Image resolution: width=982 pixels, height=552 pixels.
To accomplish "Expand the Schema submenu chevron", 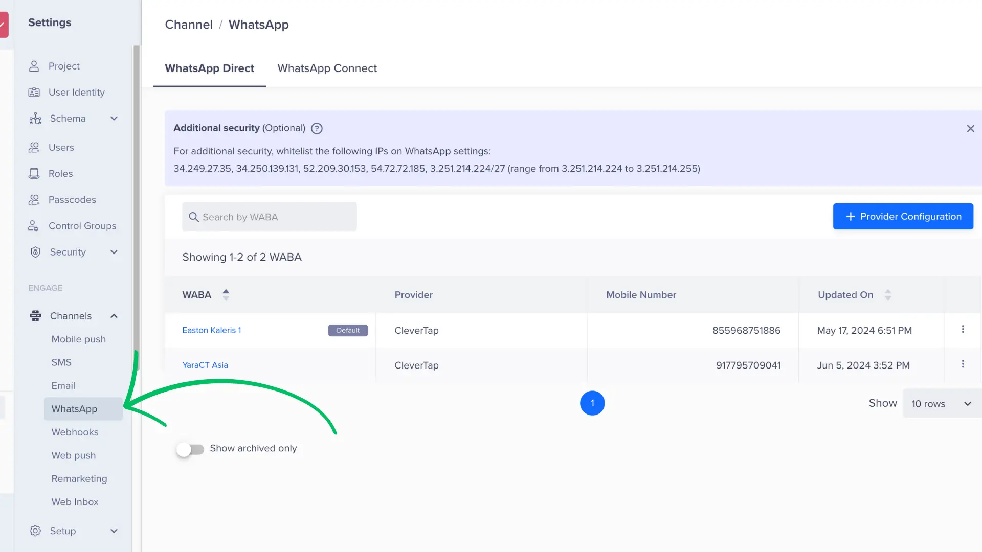I will pos(114,119).
